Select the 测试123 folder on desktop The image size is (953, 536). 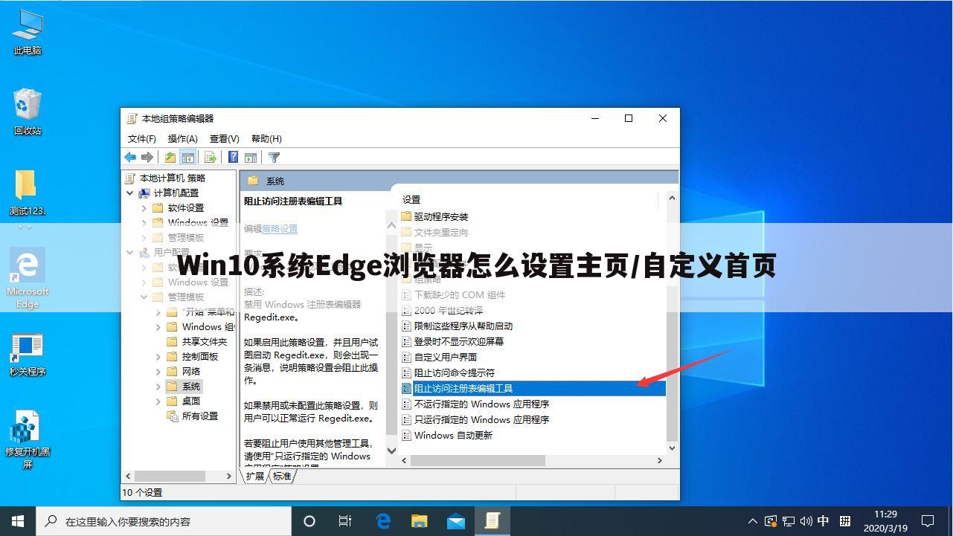[x=28, y=193]
